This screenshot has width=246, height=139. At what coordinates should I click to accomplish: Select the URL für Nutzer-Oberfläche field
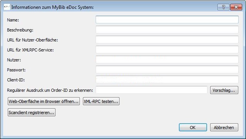click(x=167, y=40)
